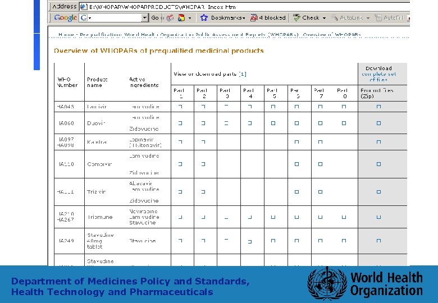Viewport: 438px width, 303px height.
Task: Click the Google toolbar search field
Action: [x=116, y=18]
